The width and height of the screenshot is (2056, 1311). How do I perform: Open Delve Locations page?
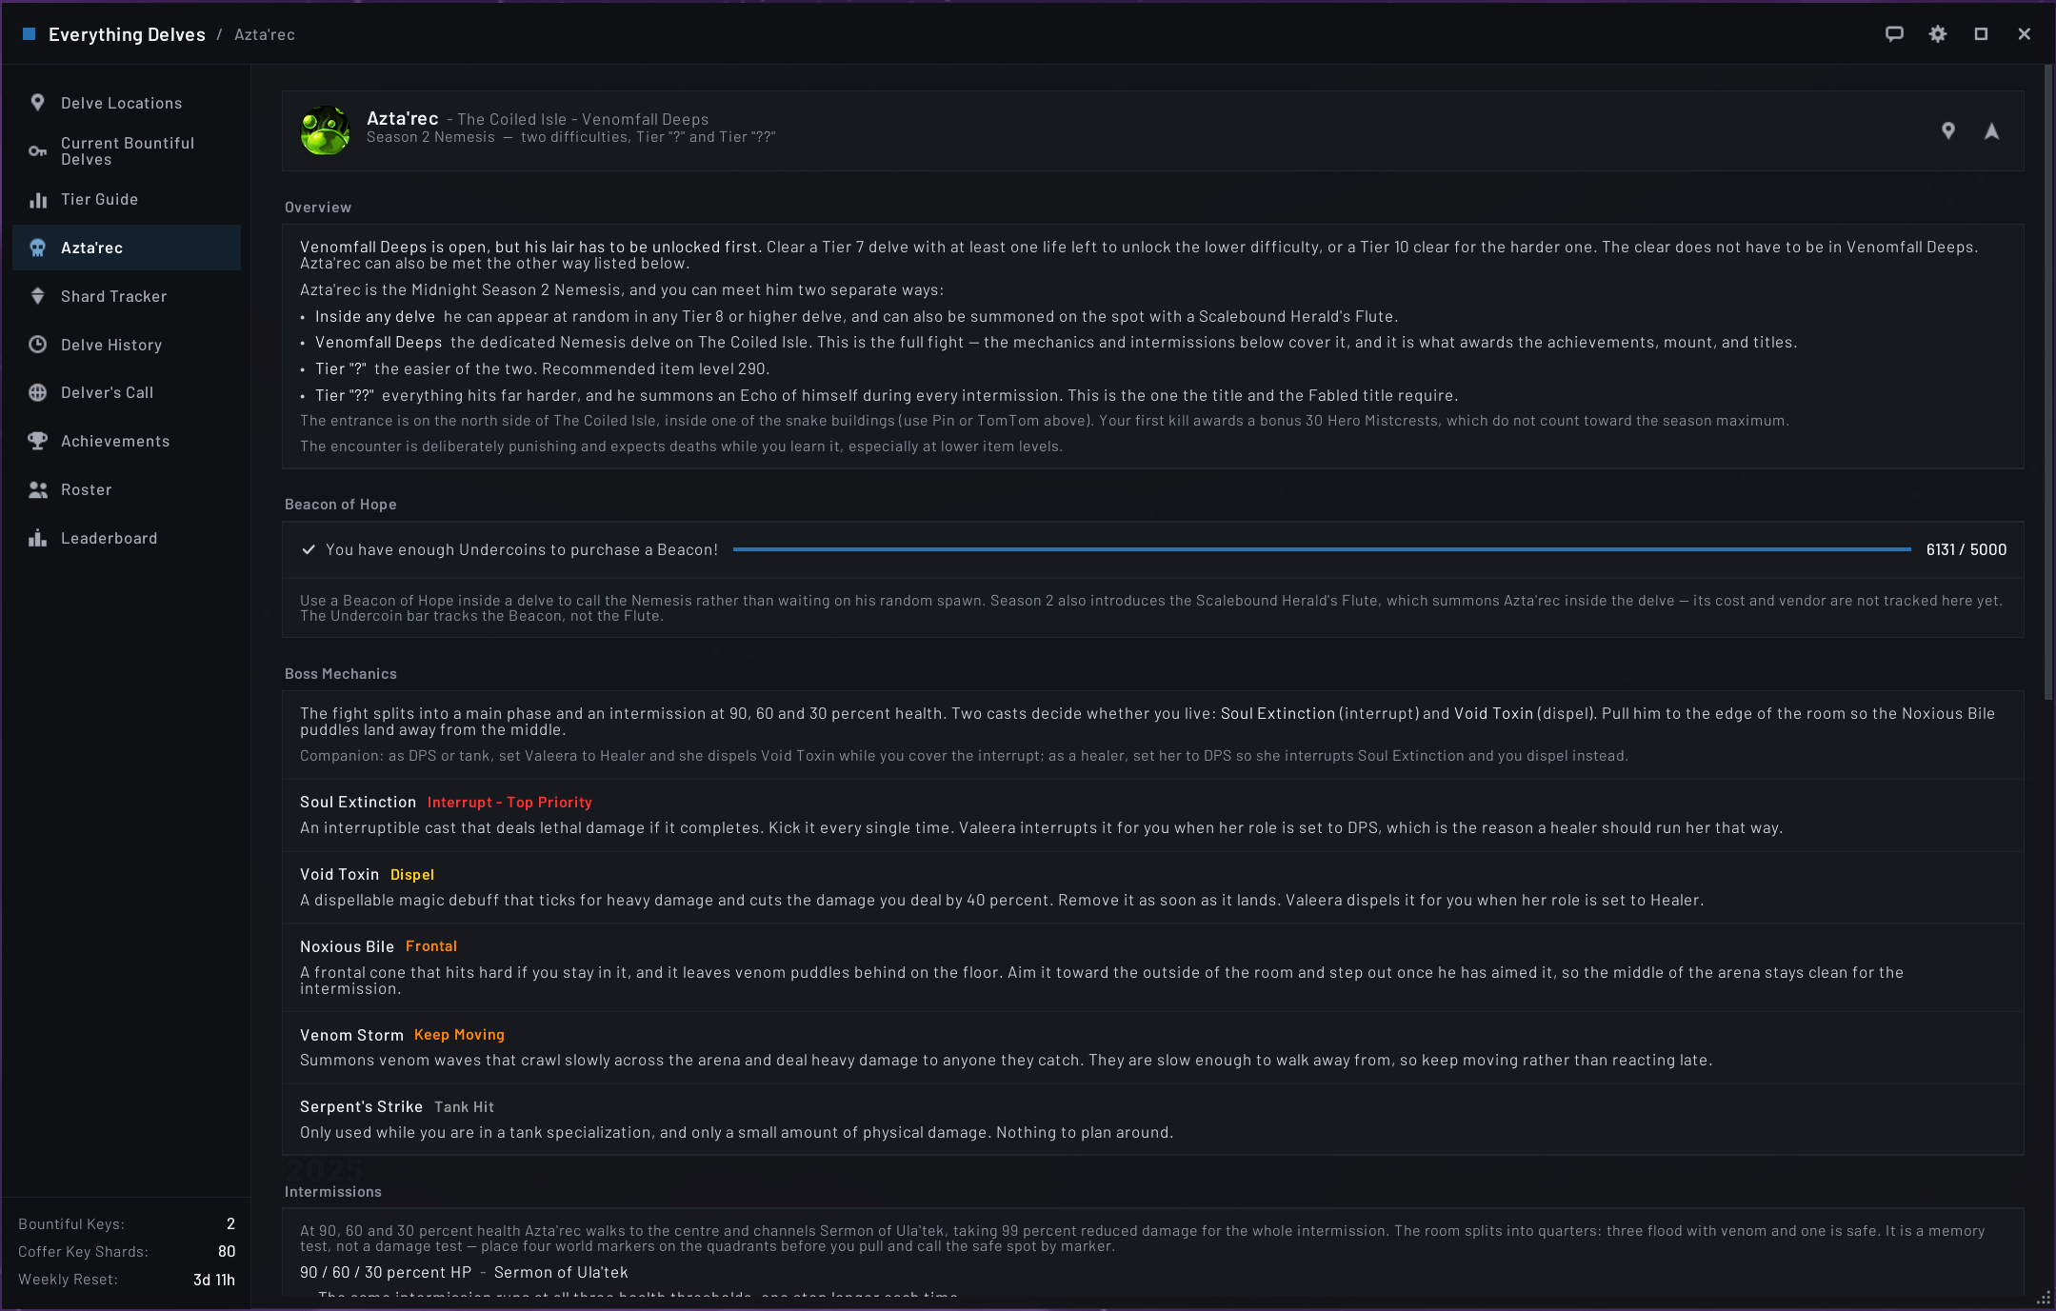click(x=127, y=103)
